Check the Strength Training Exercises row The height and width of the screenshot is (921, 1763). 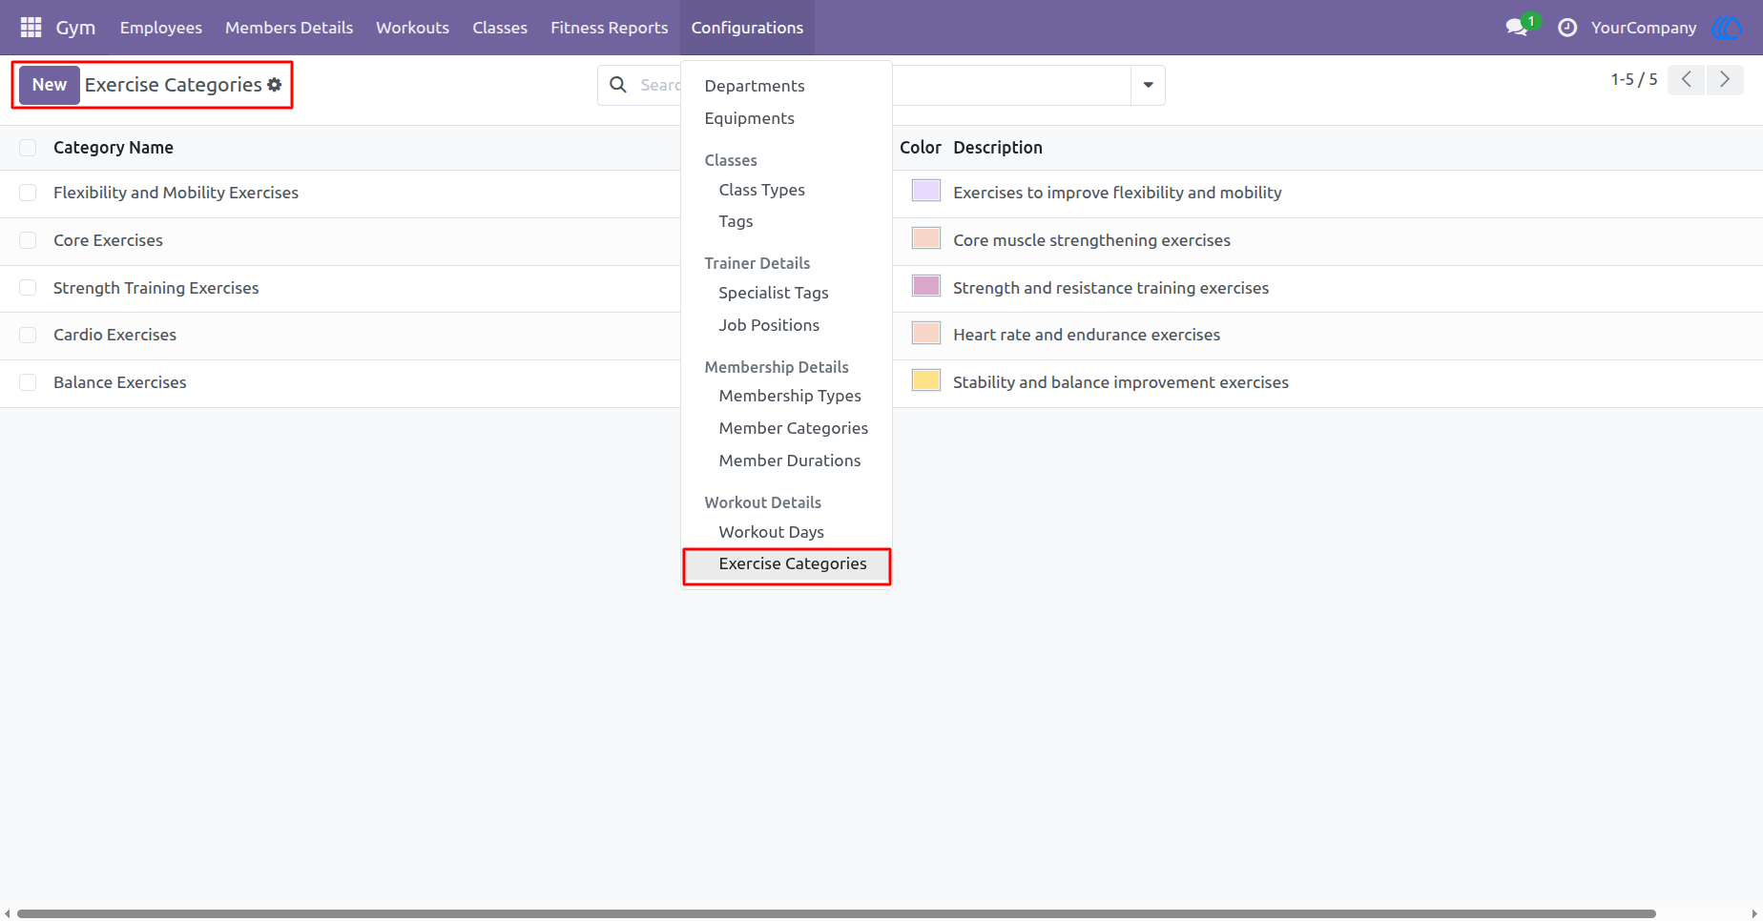[x=28, y=288]
